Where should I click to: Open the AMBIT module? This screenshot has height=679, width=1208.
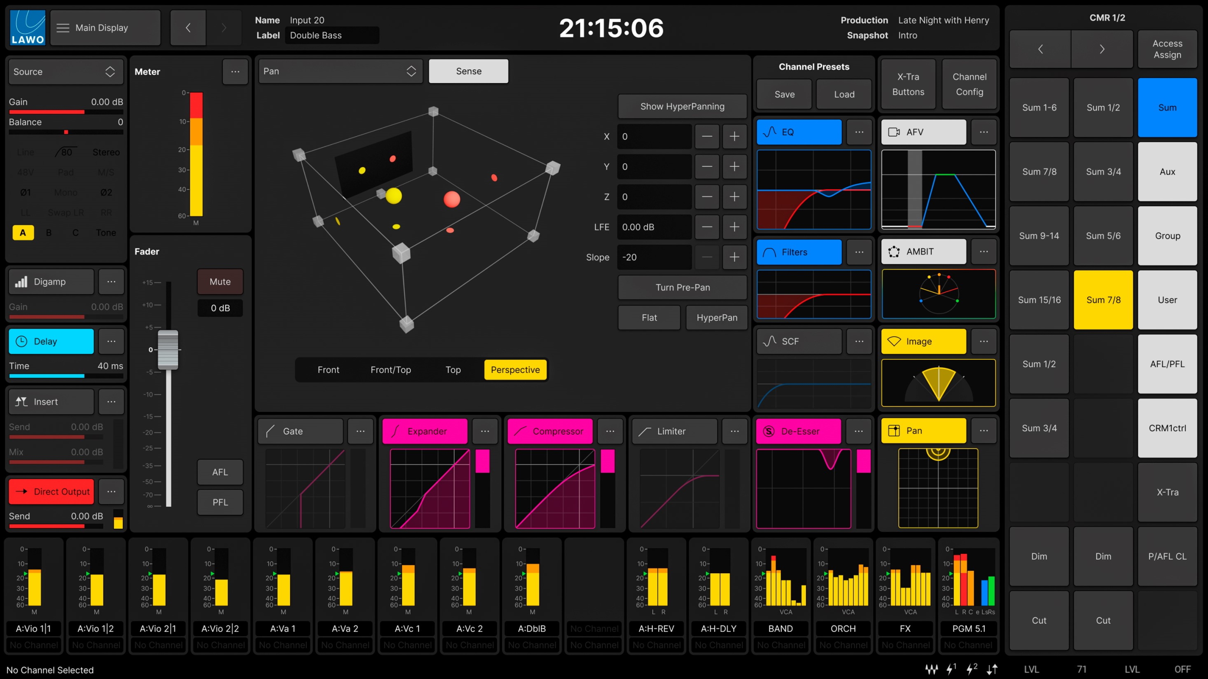(x=923, y=252)
